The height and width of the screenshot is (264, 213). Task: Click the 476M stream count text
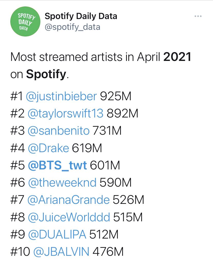pyautogui.click(x=108, y=252)
